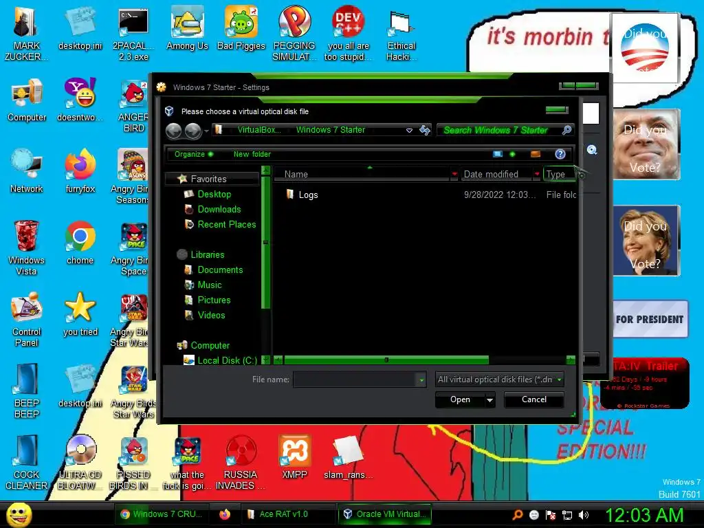Click the chome Chrome desktop icon
Viewport: 704px width, 528px height.
pos(80,243)
